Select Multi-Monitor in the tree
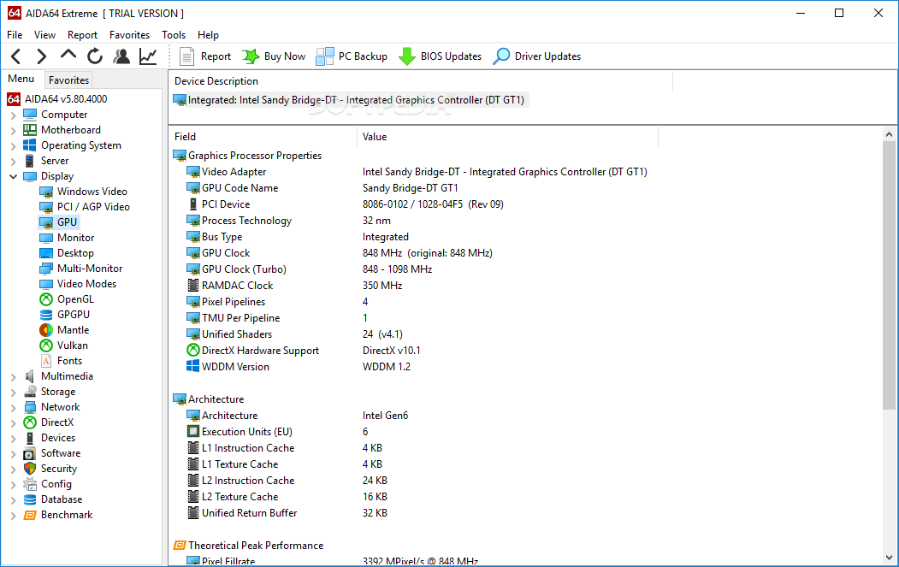The image size is (899, 567). [81, 269]
